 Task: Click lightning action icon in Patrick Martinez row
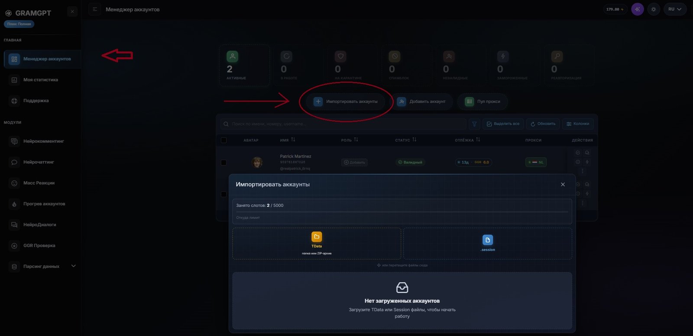587,162
